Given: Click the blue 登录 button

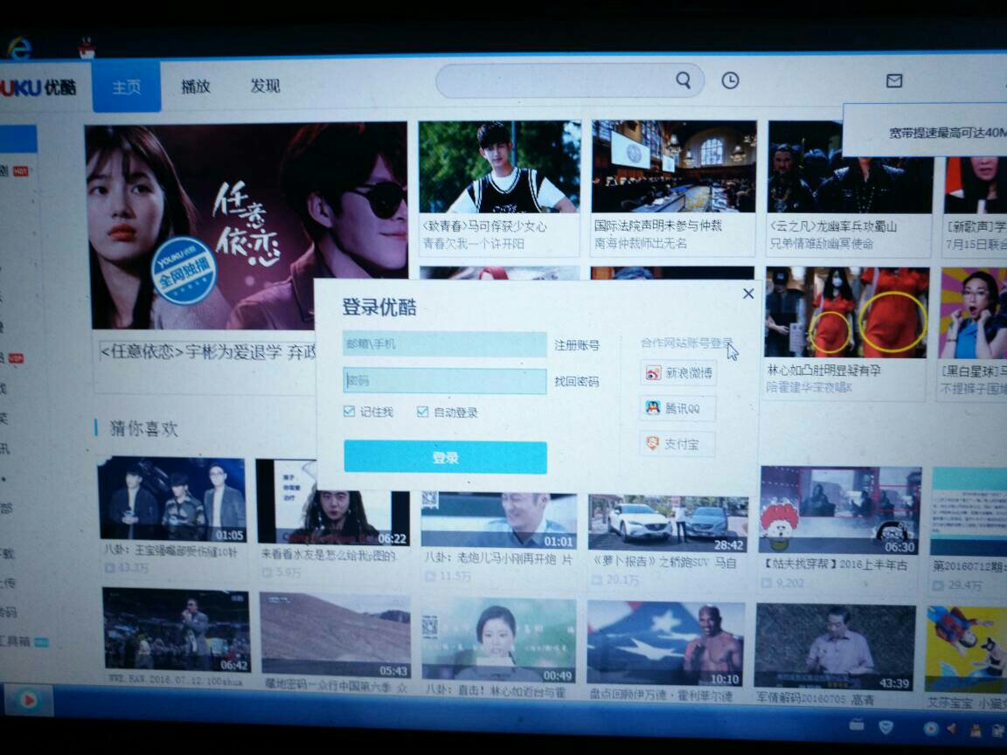Looking at the screenshot, I should click(445, 457).
